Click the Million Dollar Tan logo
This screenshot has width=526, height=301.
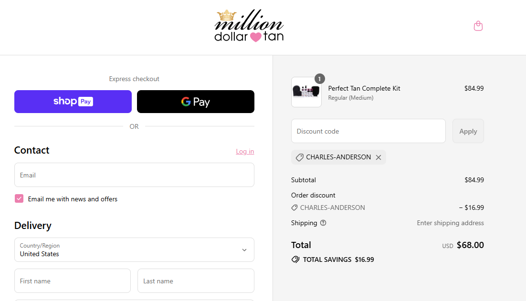(249, 26)
